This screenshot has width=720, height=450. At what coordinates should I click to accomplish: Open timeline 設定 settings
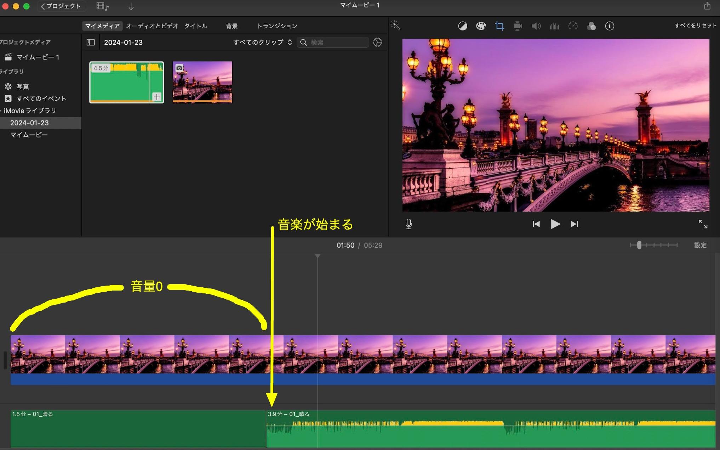pyautogui.click(x=700, y=245)
